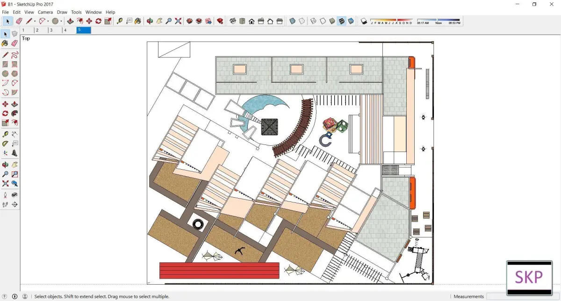Enable the Monochrome face style
This screenshot has height=301, width=561.
tap(351, 21)
